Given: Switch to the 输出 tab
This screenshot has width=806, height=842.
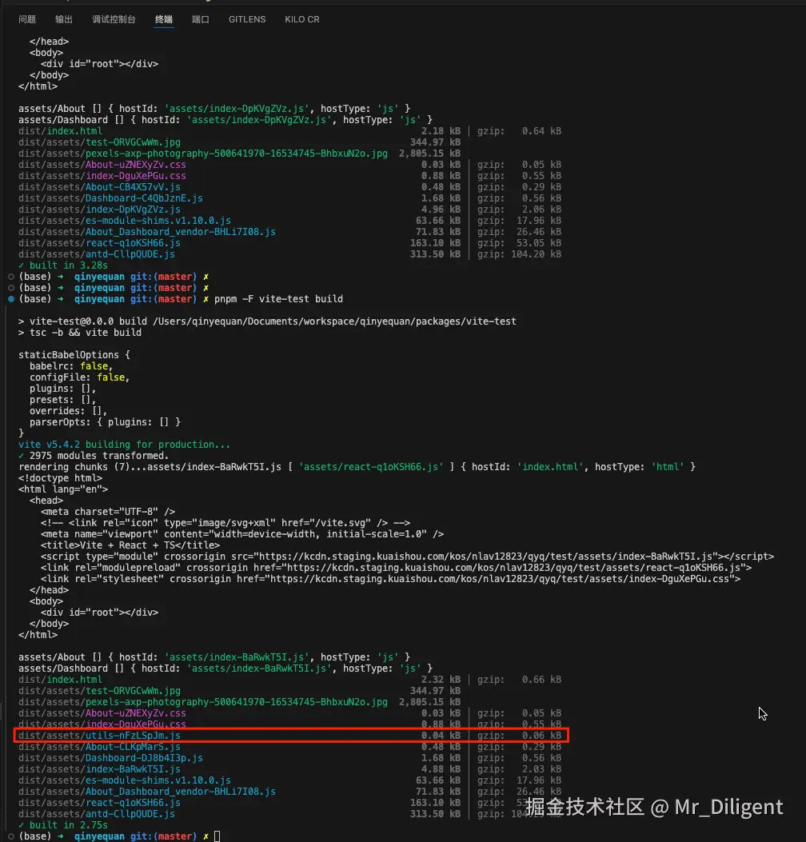Looking at the screenshot, I should click(63, 19).
